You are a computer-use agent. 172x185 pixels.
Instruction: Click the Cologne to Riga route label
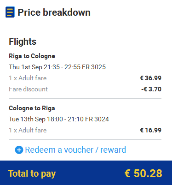point(32,108)
